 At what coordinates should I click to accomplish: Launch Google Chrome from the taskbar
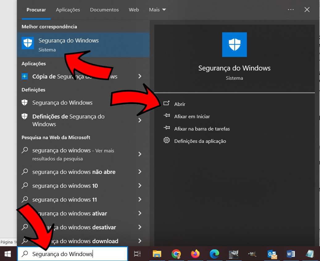176,254
